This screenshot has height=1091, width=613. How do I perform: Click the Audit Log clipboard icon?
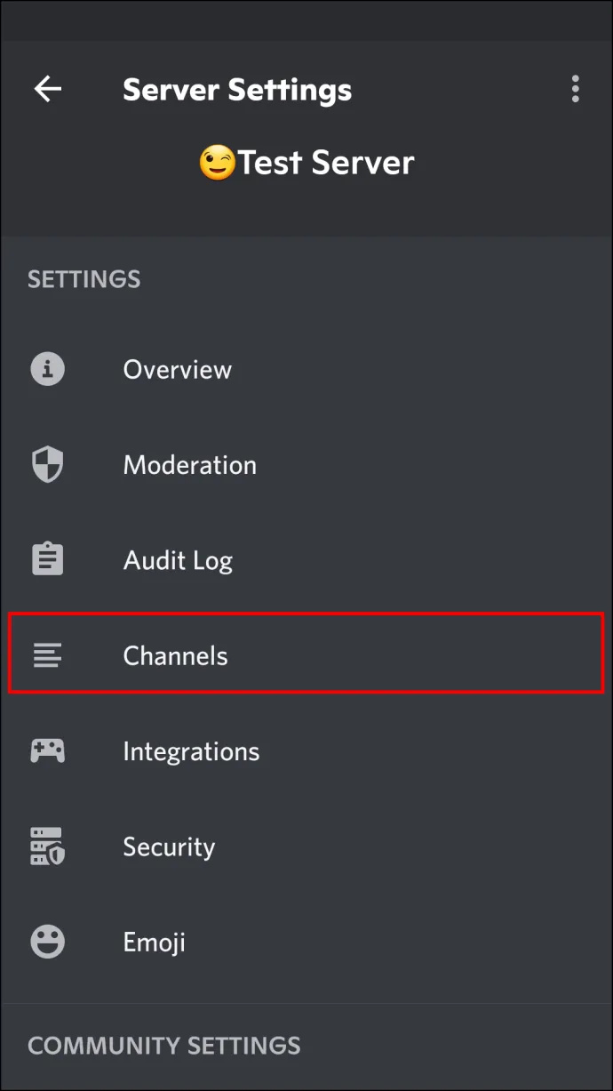click(48, 559)
